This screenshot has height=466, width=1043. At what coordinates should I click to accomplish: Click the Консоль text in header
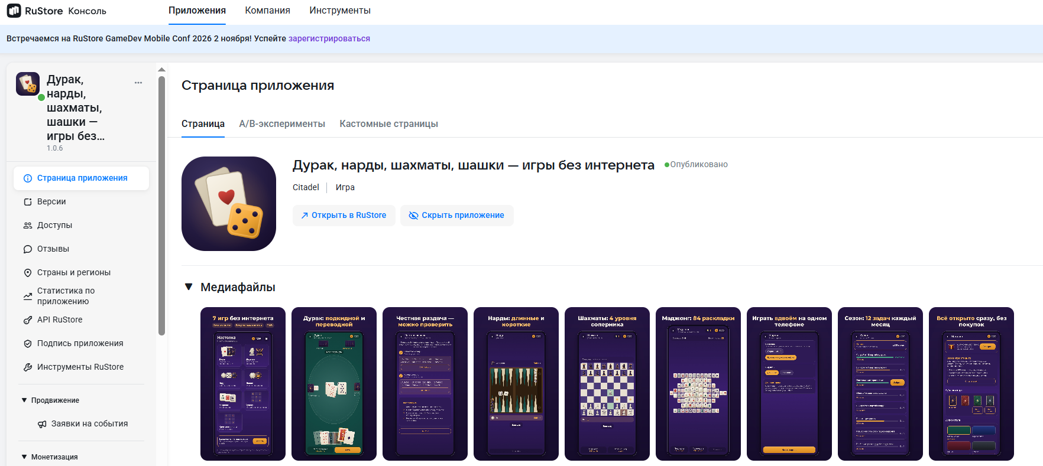pos(87,11)
